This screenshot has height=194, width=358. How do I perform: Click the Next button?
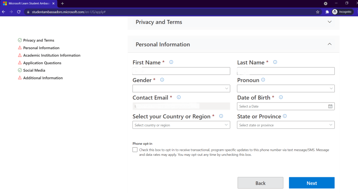point(312,183)
